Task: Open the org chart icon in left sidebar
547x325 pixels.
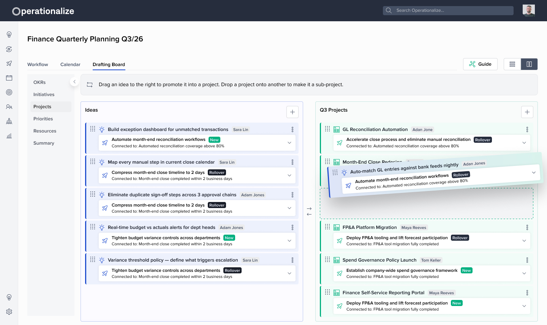Action: tap(9, 121)
